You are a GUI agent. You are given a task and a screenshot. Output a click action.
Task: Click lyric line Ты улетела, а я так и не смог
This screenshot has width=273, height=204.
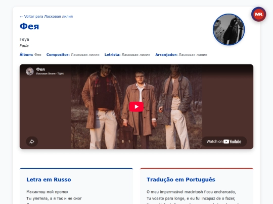click(x=54, y=198)
